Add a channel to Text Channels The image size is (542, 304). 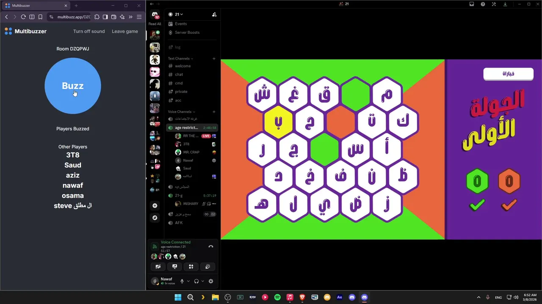pyautogui.click(x=214, y=59)
